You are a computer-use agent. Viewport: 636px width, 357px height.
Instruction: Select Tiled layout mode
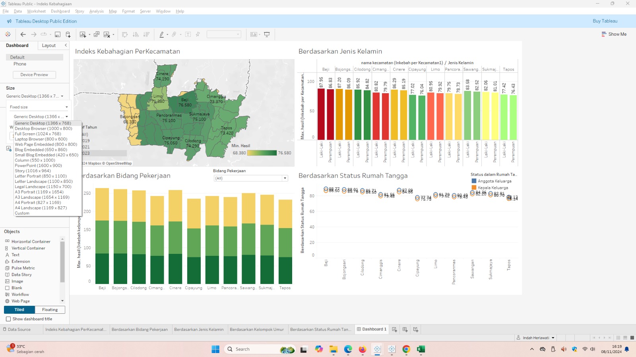(19, 310)
